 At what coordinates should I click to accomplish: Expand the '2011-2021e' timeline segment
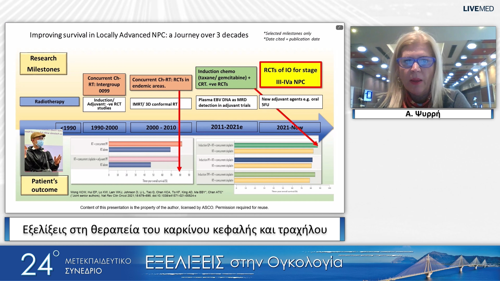pyautogui.click(x=226, y=127)
